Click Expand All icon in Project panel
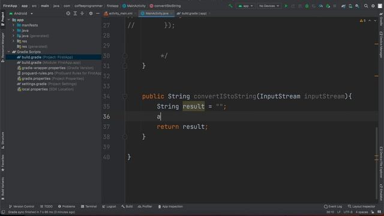The image size is (384, 216). 75,13
